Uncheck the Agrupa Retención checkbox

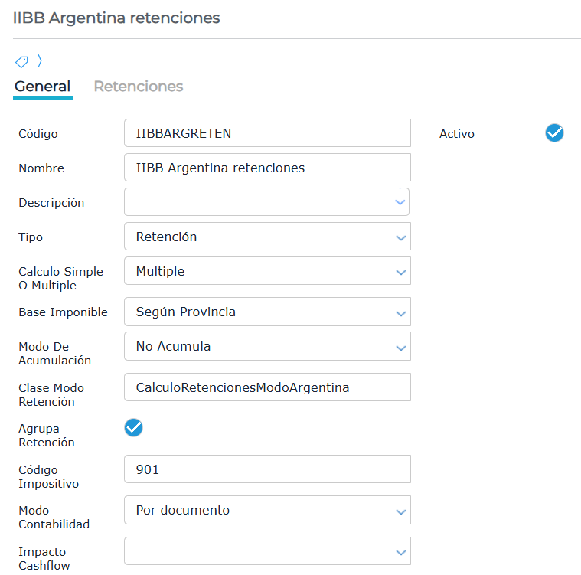(133, 428)
